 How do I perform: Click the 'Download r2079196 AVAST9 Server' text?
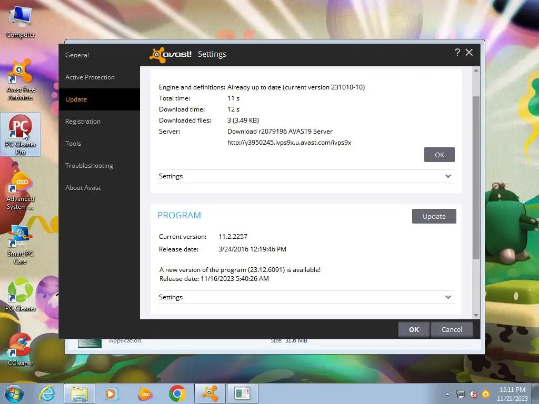280,132
